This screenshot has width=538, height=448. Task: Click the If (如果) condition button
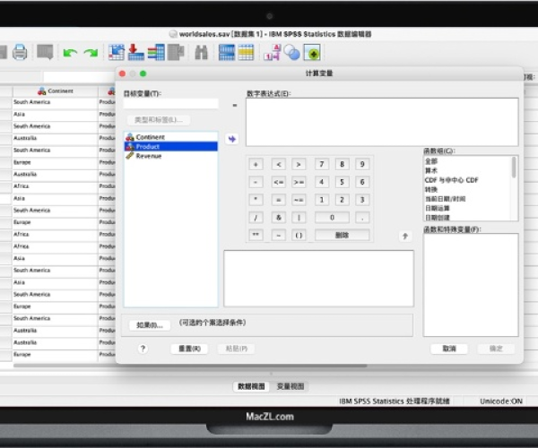pos(150,325)
